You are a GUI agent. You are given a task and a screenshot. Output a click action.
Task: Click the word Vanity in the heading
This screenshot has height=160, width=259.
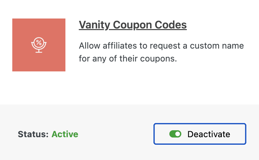94,25
